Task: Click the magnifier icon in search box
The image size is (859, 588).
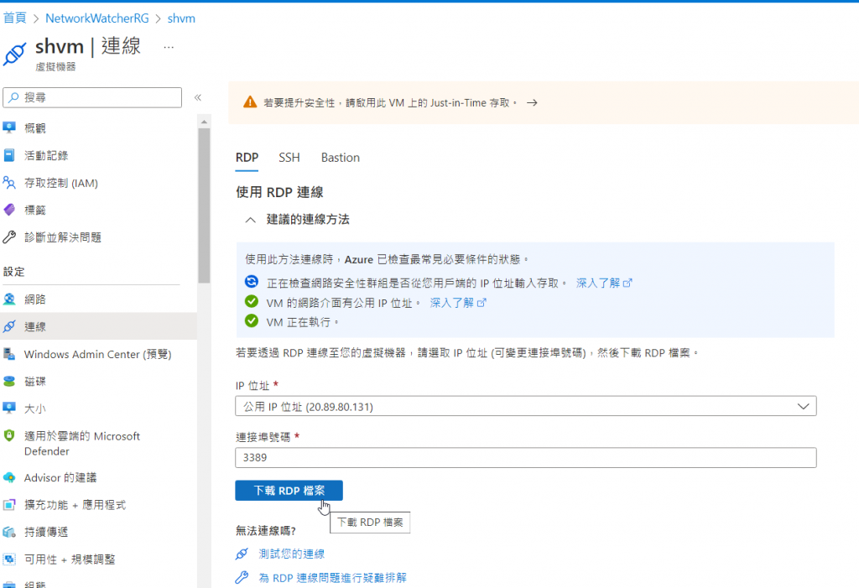Action: [x=13, y=97]
